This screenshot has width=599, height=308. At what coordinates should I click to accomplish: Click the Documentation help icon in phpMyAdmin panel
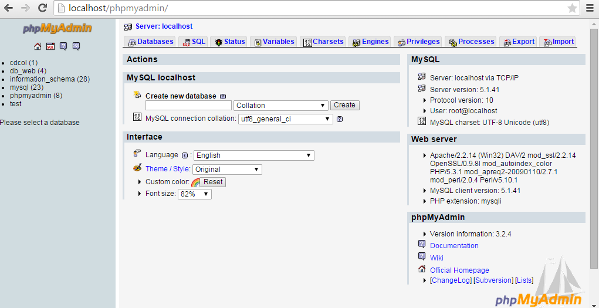tap(422, 244)
